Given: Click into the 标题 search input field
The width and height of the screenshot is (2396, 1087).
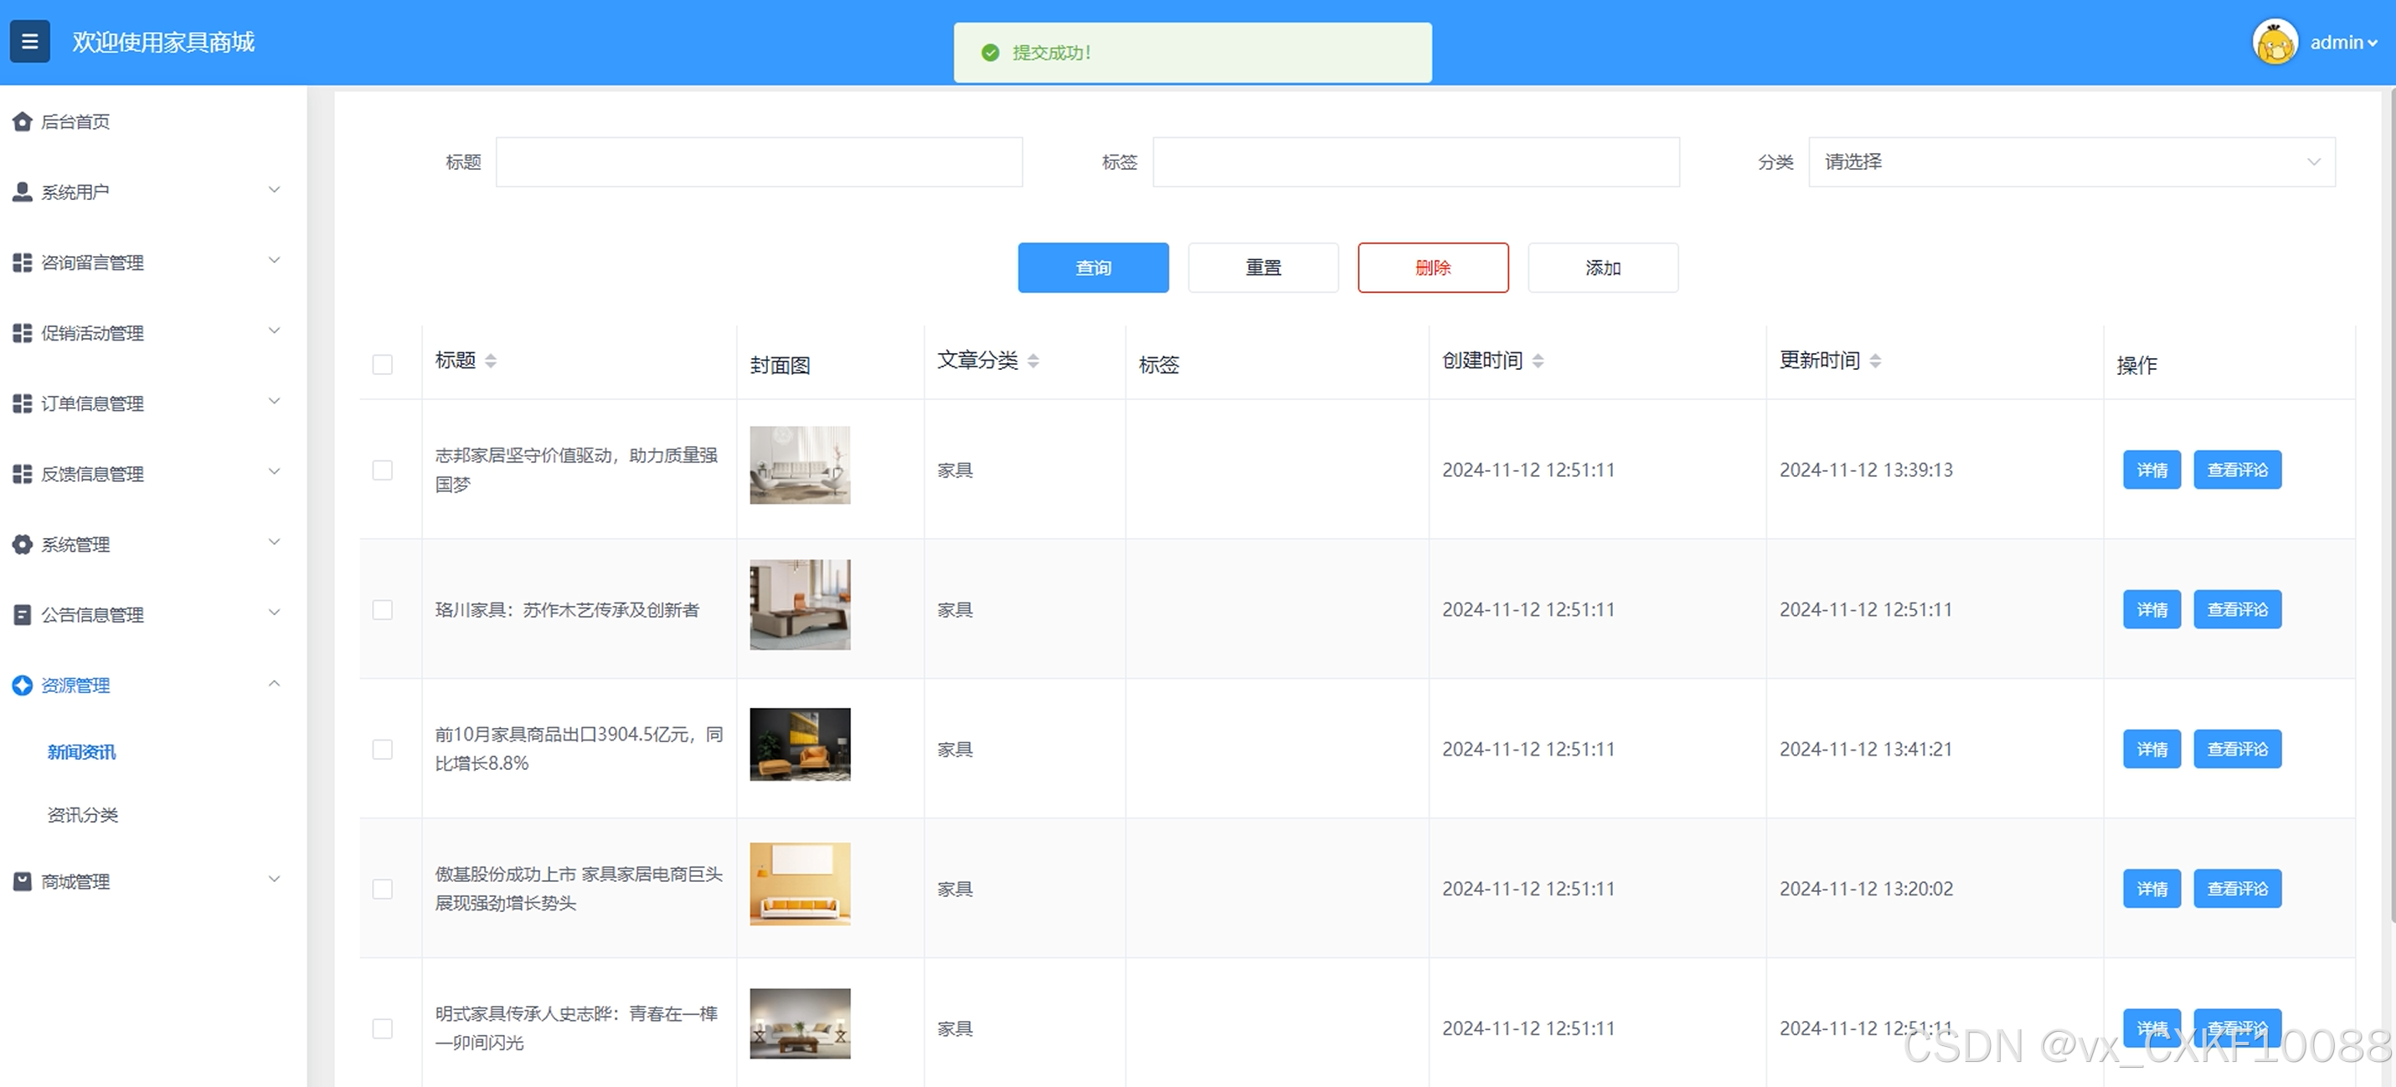Looking at the screenshot, I should (758, 162).
